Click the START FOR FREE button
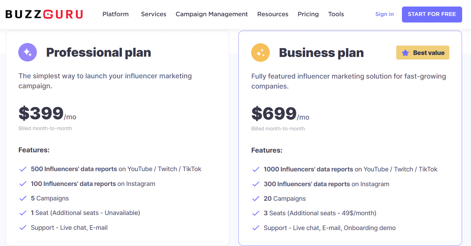Viewport: 471px width, 246px height. [x=432, y=15]
